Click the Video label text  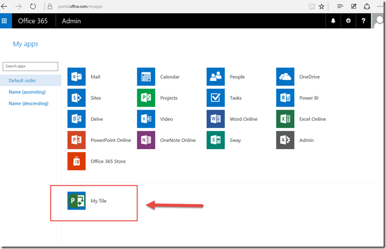coord(167,119)
